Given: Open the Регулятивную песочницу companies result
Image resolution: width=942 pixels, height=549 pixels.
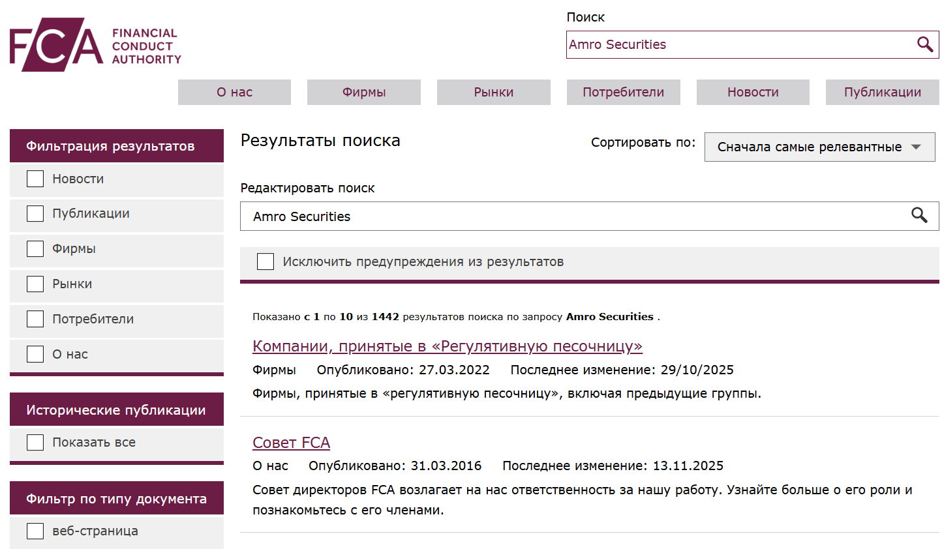Looking at the screenshot, I should coord(448,346).
